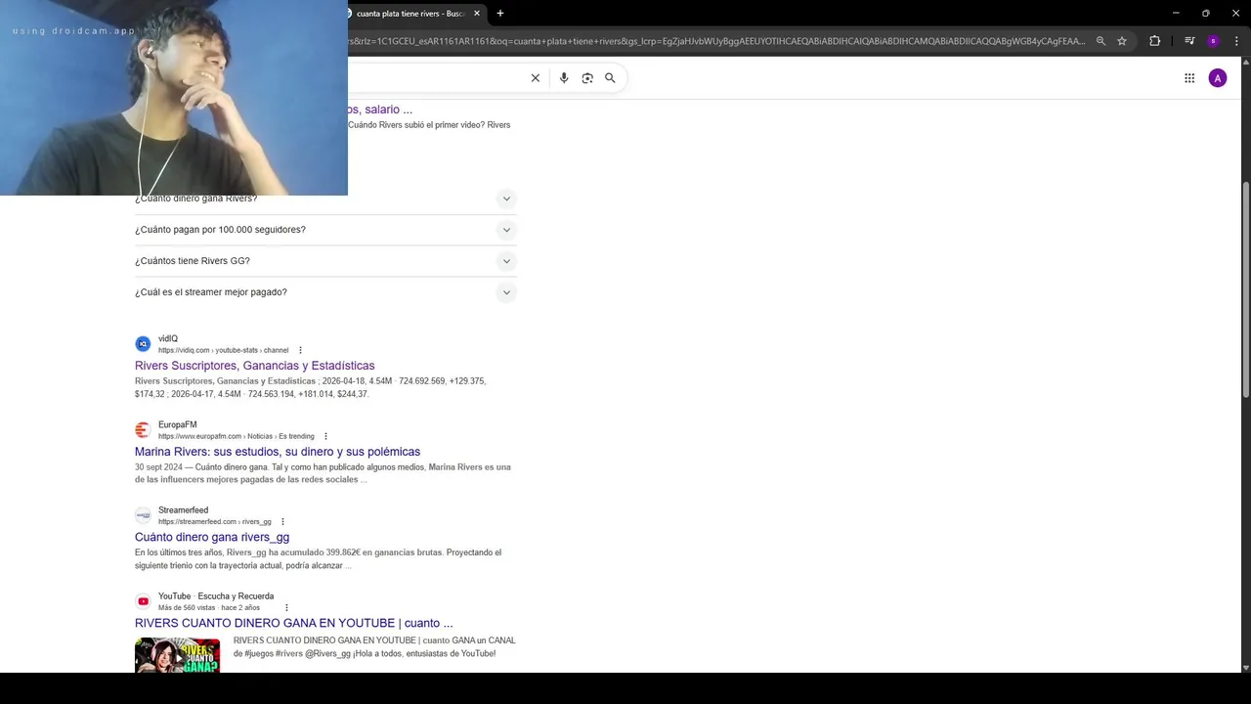Click the 'streamerfeed.com › rivers_gg' URL
The image size is (1251, 704).
pos(215,522)
